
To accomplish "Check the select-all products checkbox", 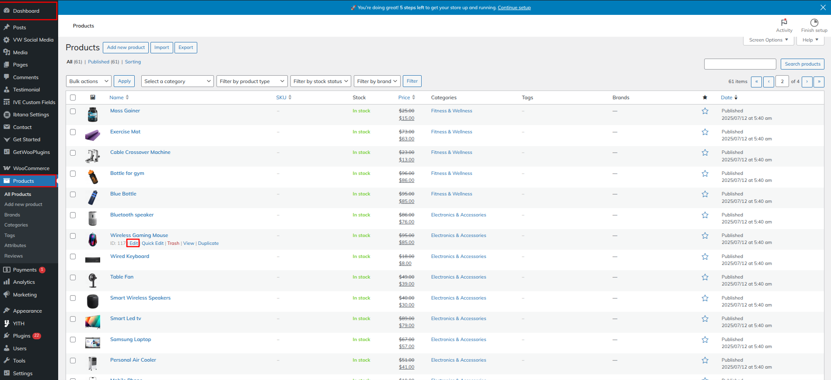I will click(73, 98).
